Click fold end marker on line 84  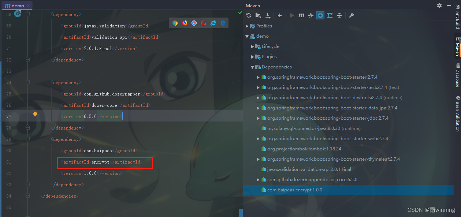(x=27, y=195)
